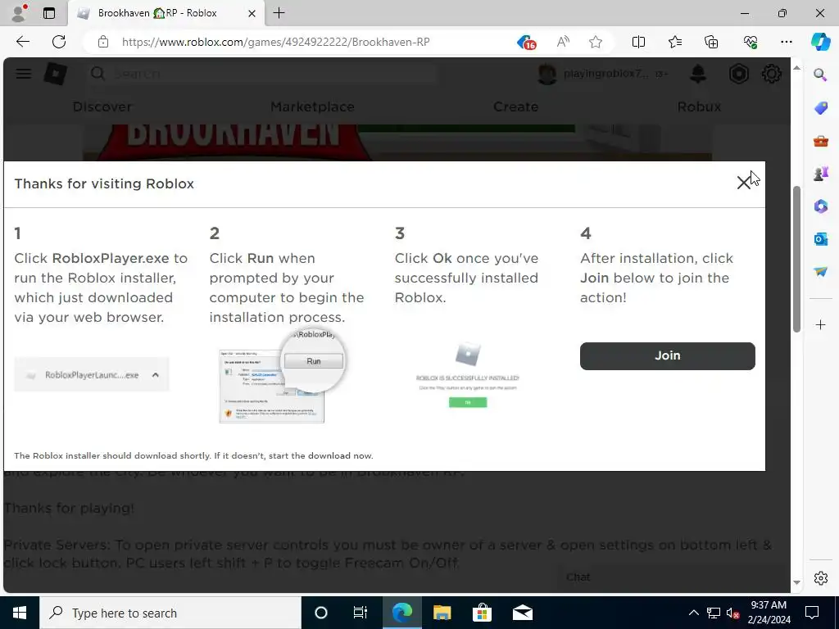Open Roblox notifications bell
Screen dimensions: 839x629
(698, 74)
